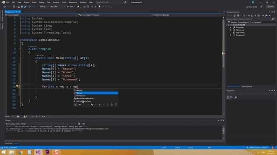Select App.config in Solution Explorer
Image resolution: width=277 pixels, height=155 pixels.
pos(240,33)
